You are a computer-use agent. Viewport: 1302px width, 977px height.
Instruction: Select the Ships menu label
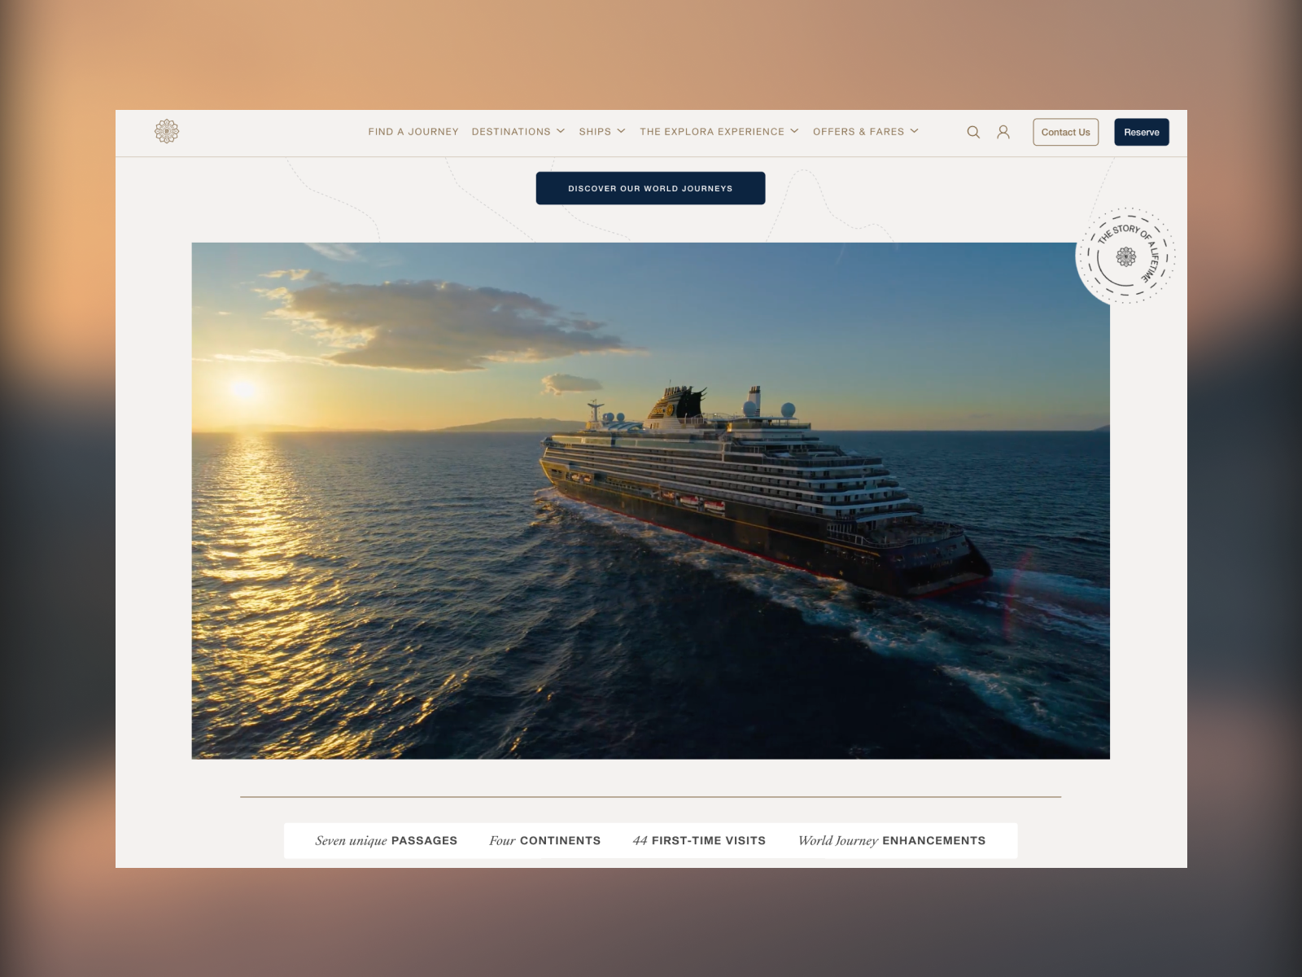pyautogui.click(x=594, y=131)
